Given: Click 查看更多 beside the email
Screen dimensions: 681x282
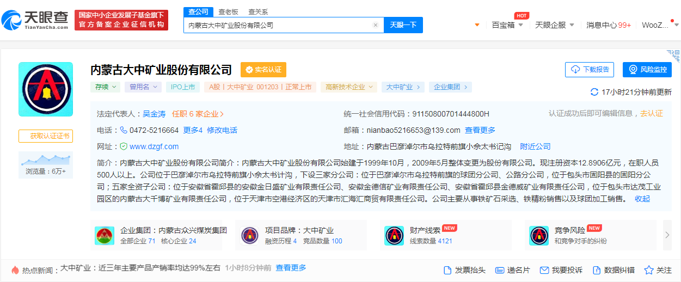Looking at the screenshot, I should 480,130.
